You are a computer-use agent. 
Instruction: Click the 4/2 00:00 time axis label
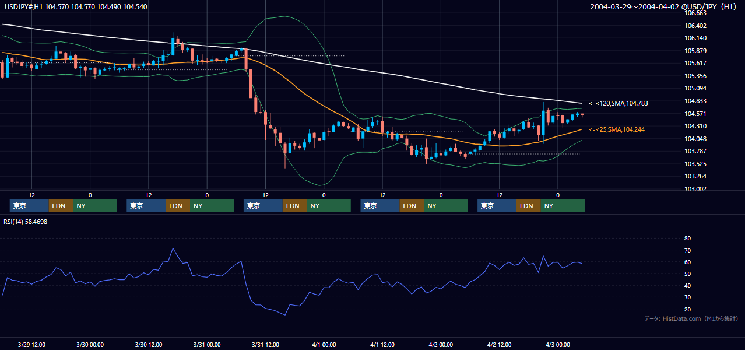point(441,344)
